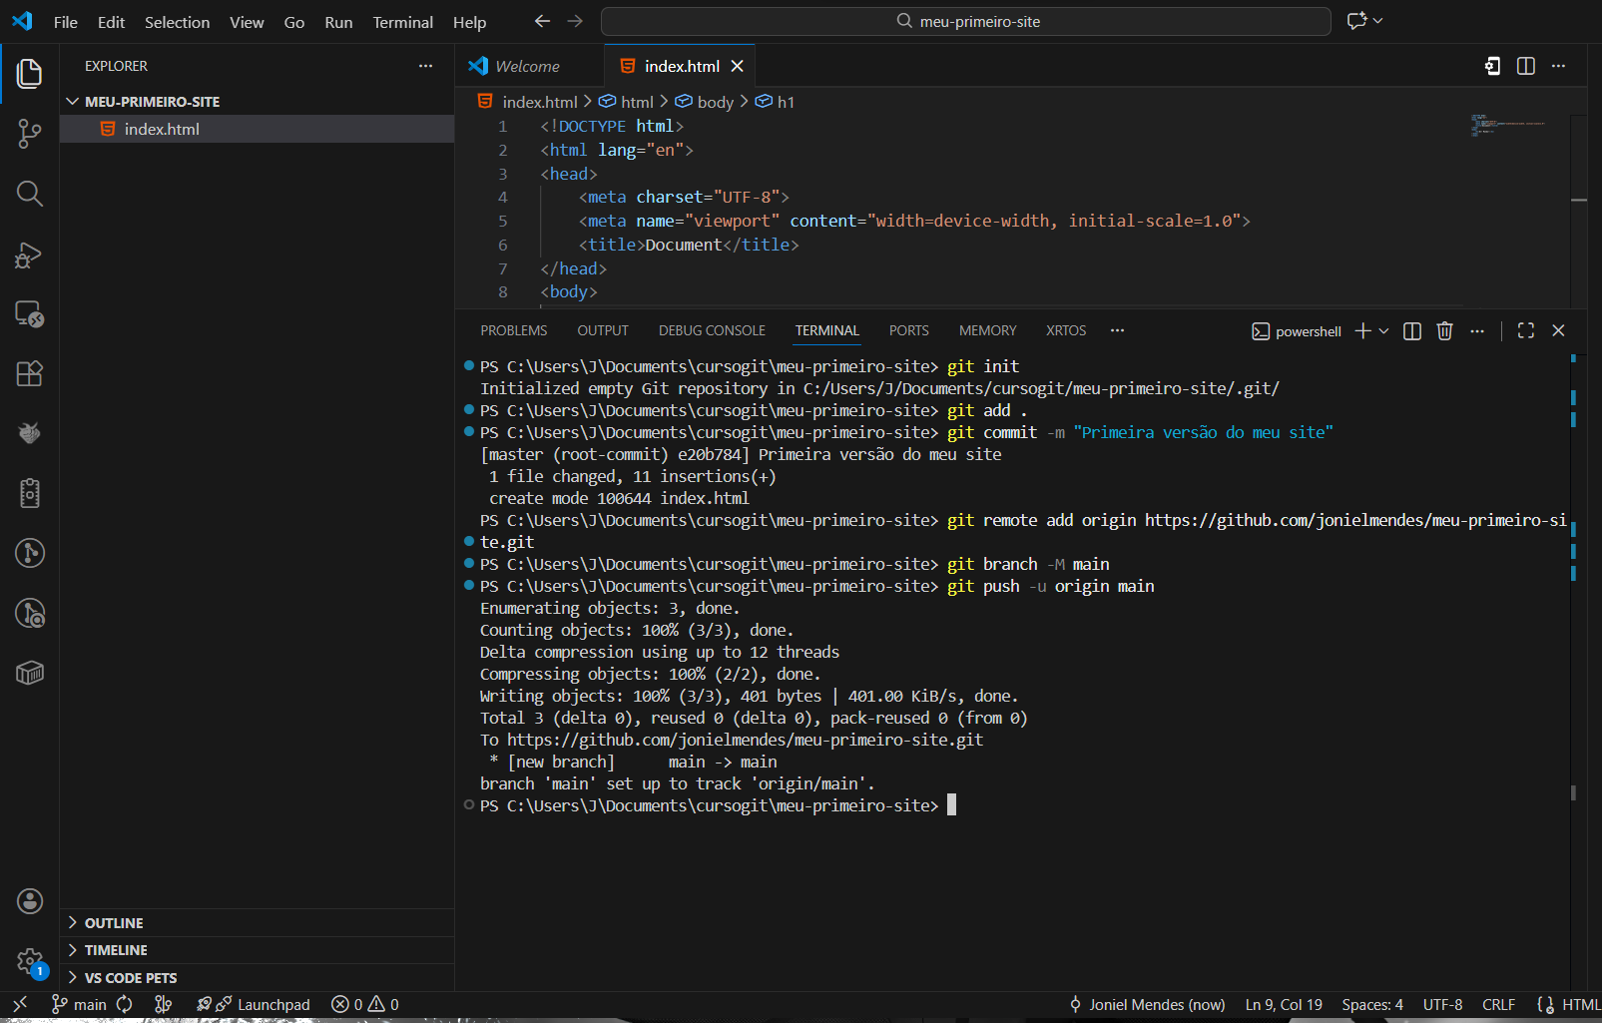Split the terminal panel
Screen dimensions: 1602x1023
tap(1411, 331)
